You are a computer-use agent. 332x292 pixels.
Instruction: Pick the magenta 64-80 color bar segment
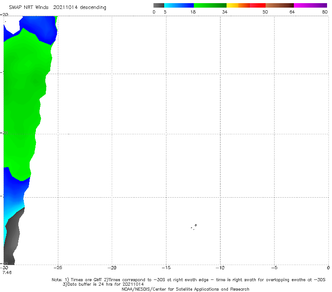tap(310, 5)
